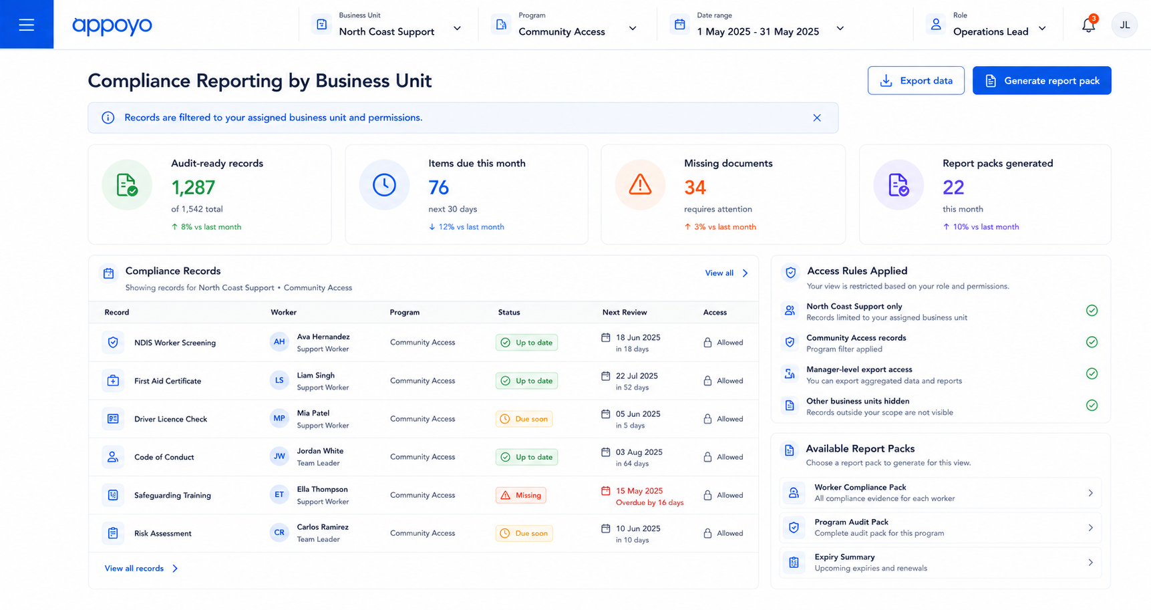
Task: Click the Manager-level export access icon
Action: tap(790, 374)
